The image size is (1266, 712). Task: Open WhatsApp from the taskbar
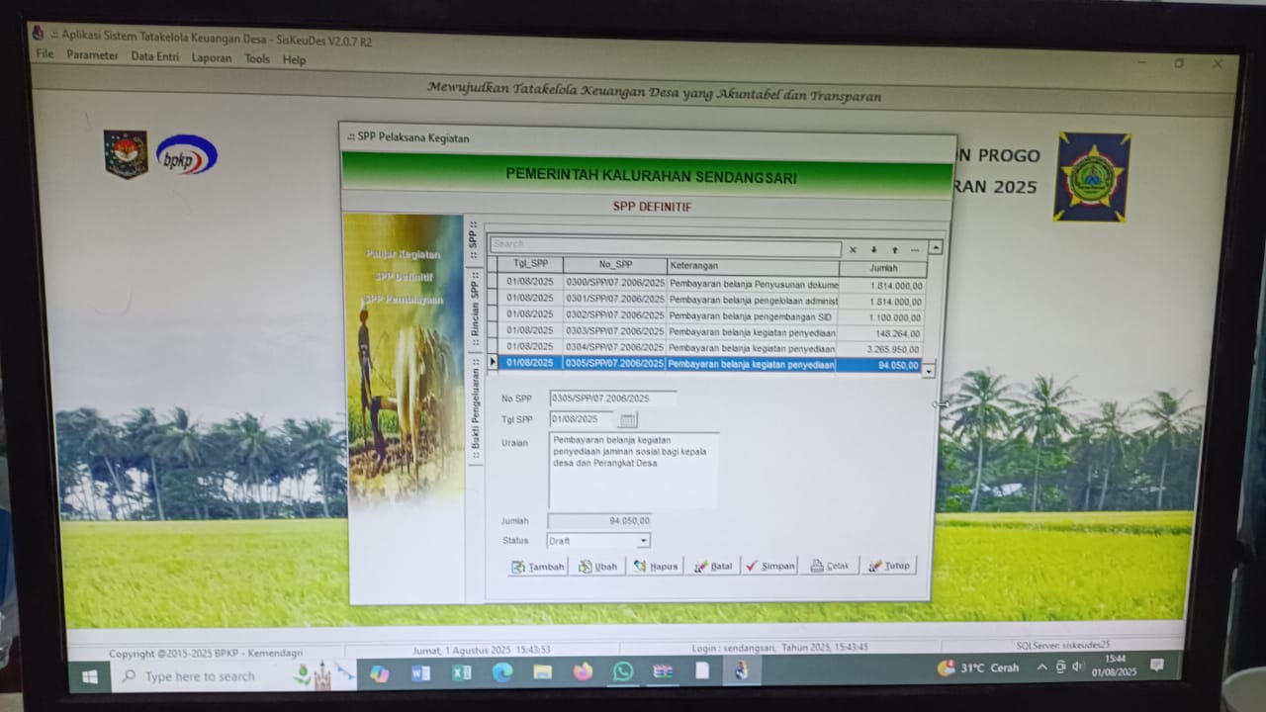[622, 671]
